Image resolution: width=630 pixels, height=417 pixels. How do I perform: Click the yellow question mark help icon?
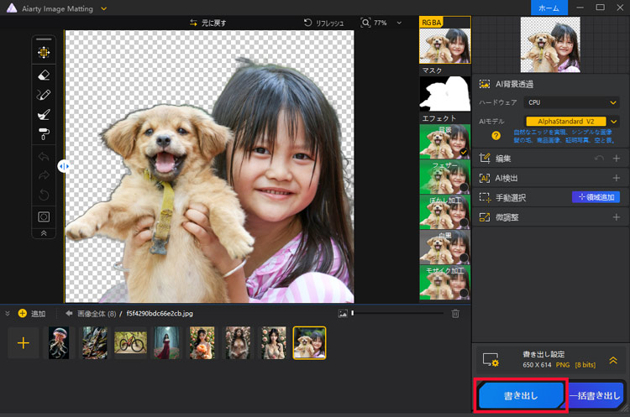(x=496, y=136)
